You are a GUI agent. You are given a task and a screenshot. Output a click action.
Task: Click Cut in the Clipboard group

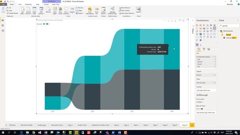point(9,7)
